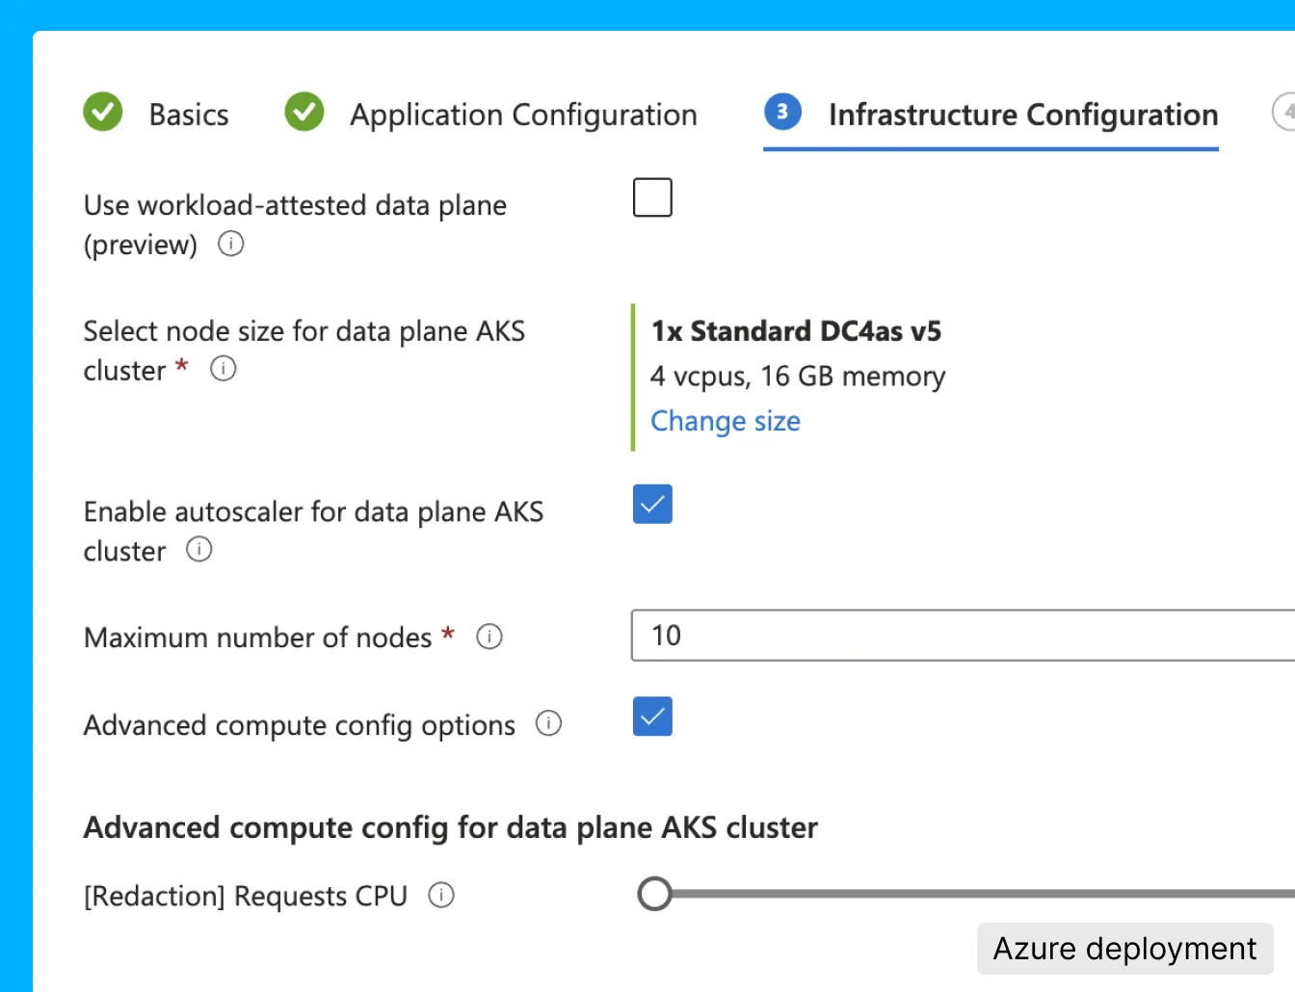The width and height of the screenshot is (1295, 992).
Task: Disable Advanced compute config options checkbox
Action: tap(652, 717)
